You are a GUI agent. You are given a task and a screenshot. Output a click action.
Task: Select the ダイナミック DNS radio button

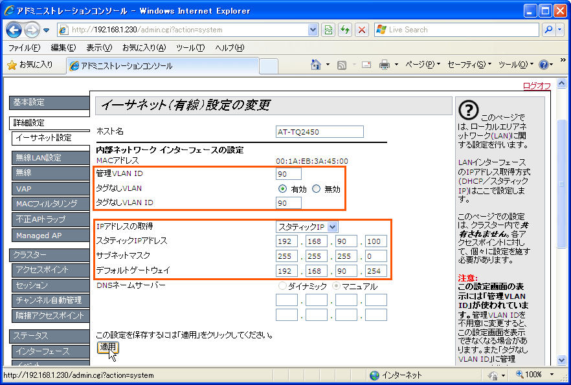coord(282,286)
